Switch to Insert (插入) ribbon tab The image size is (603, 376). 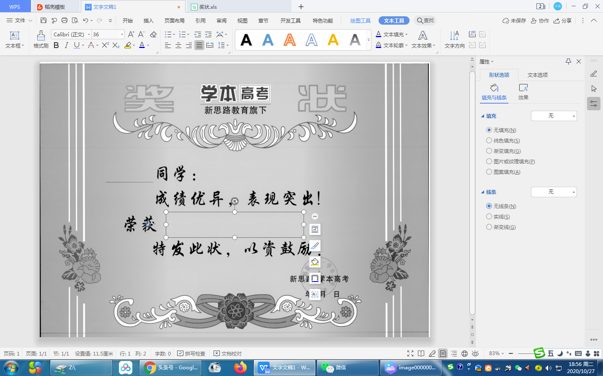pos(148,20)
